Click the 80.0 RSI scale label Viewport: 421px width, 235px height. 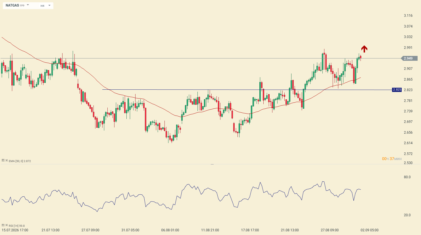tap(407, 177)
